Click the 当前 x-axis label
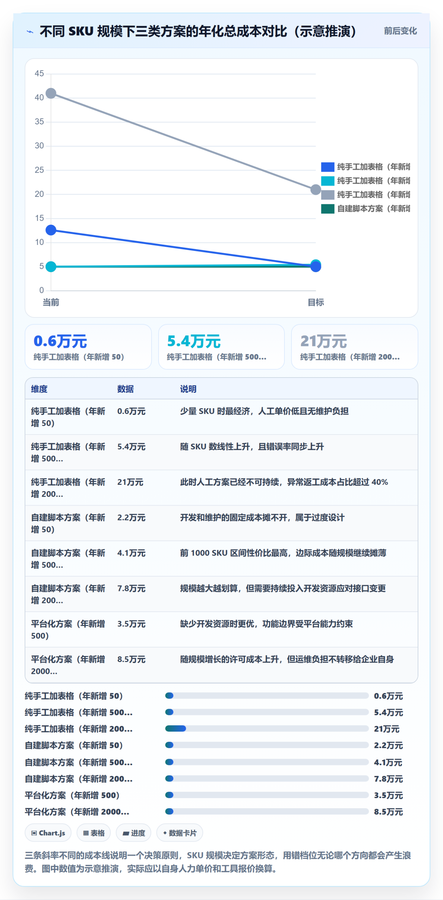 point(51,302)
